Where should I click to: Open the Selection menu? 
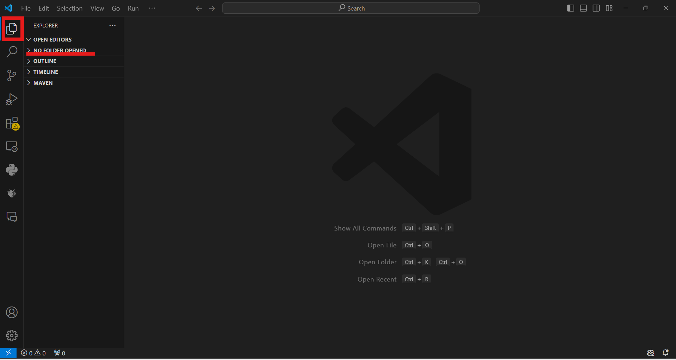pos(70,8)
